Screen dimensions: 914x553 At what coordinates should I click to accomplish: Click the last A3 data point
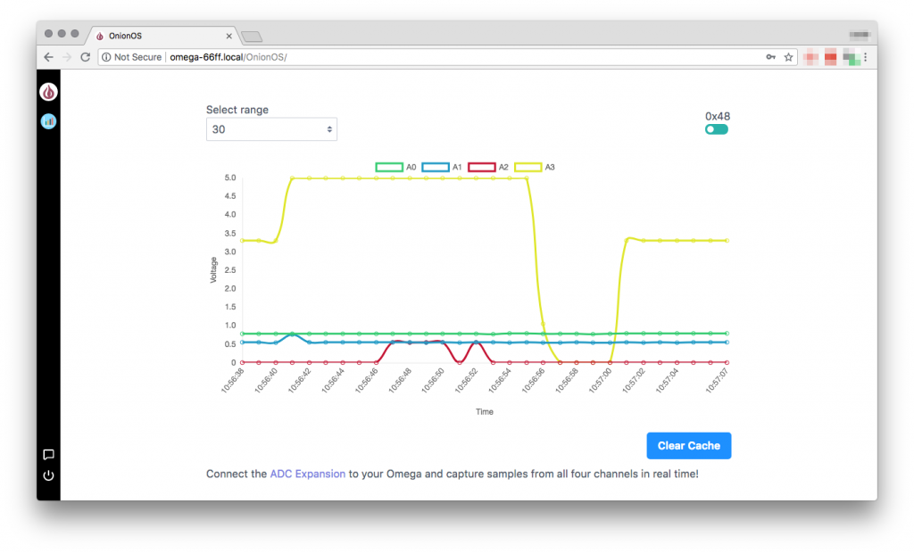coord(727,241)
